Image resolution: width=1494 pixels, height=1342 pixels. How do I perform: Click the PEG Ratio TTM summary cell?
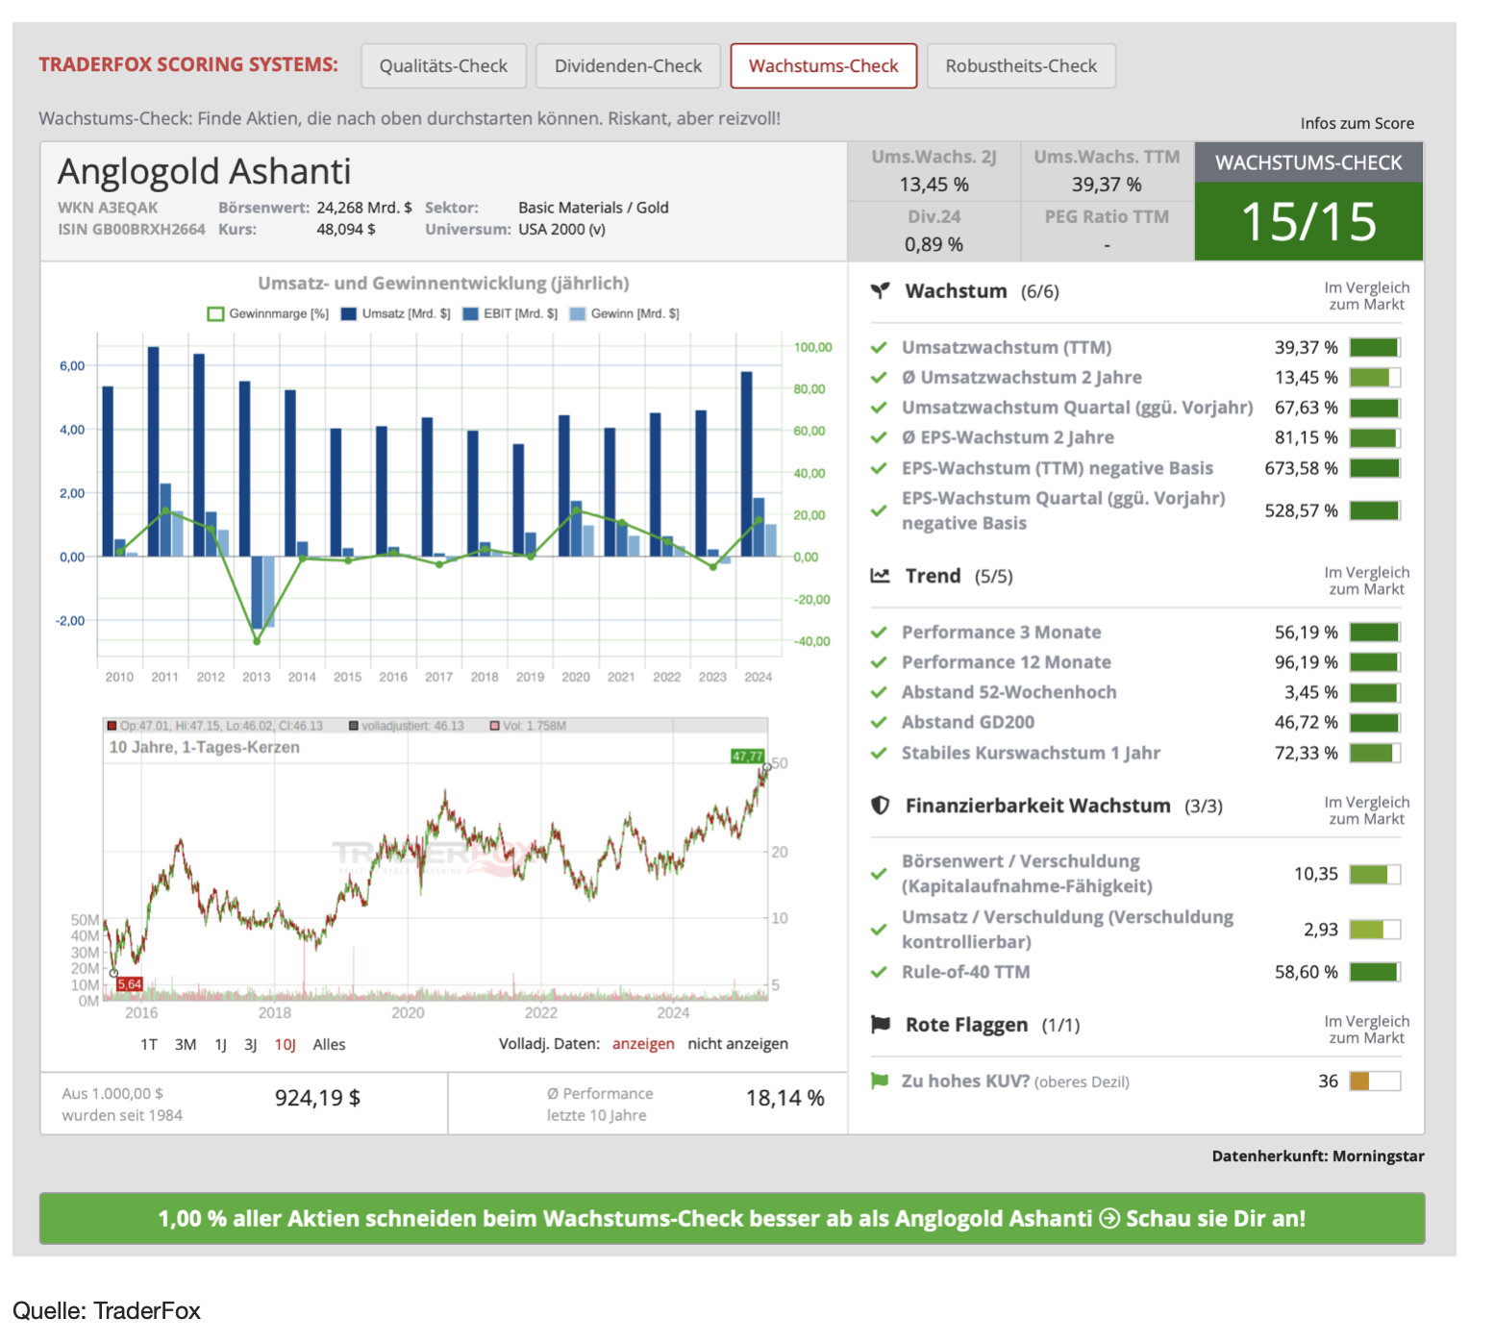click(x=1107, y=231)
